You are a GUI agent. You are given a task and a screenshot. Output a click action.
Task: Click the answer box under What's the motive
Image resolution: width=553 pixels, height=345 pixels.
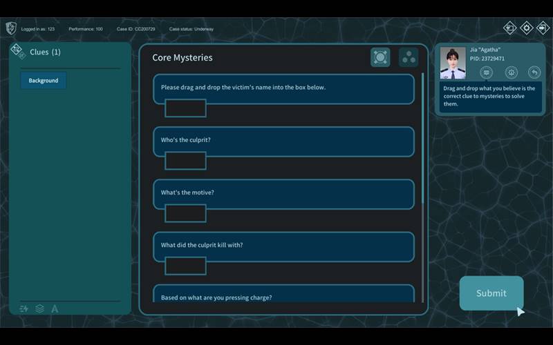(x=185, y=213)
